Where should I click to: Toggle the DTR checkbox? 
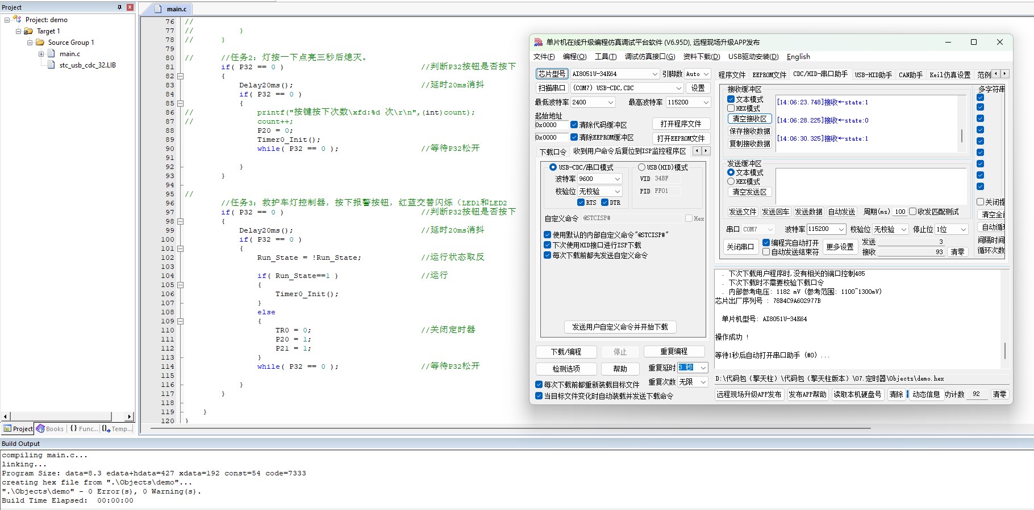(604, 203)
